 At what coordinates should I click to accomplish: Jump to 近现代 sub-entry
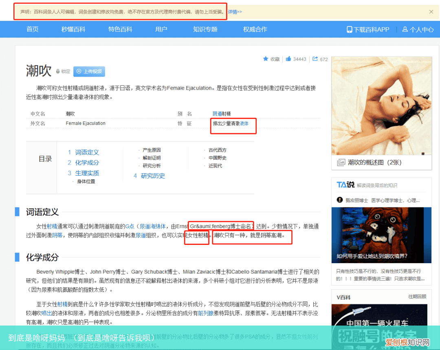click(215, 165)
